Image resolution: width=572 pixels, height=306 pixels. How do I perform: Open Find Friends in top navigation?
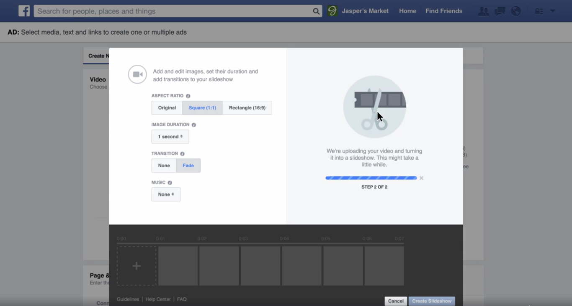[x=444, y=11]
